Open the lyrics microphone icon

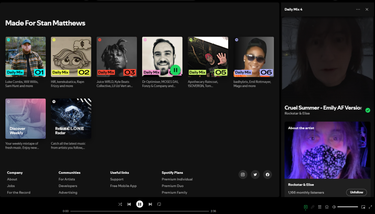coord(313,207)
